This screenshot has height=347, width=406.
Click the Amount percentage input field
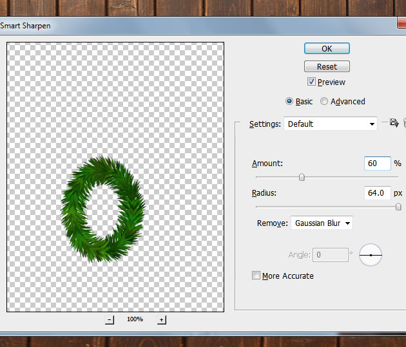[x=377, y=164]
